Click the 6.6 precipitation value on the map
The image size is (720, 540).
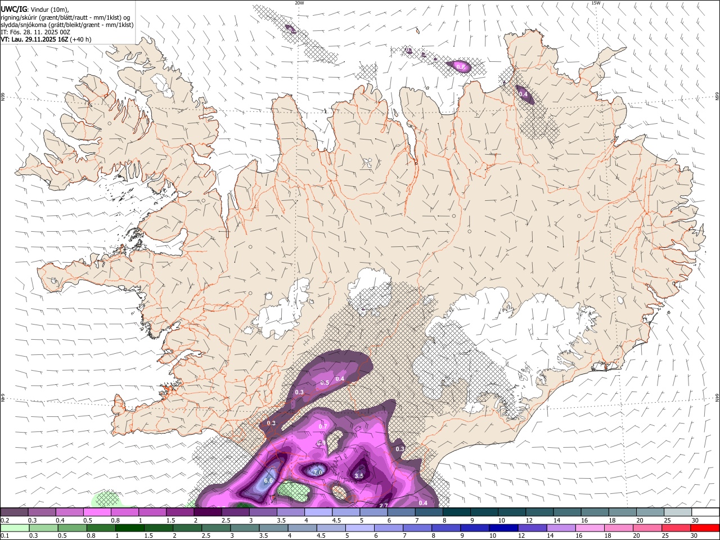[x=268, y=480]
